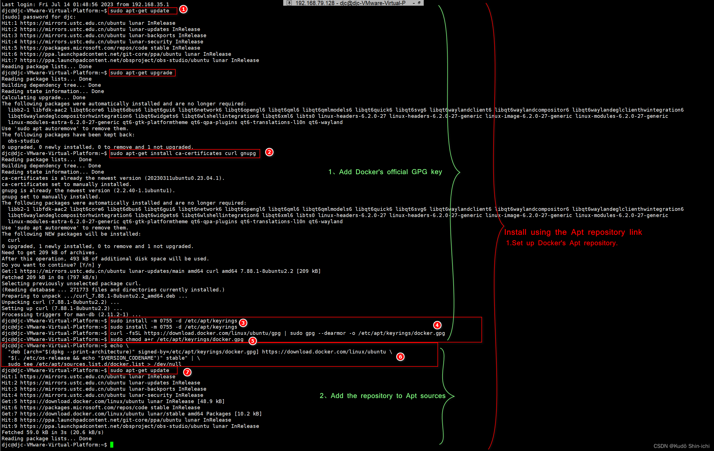Viewport: 714px width, 451px height.
Task: Click the '[sudo] password for djc:' line
Action: [39, 17]
